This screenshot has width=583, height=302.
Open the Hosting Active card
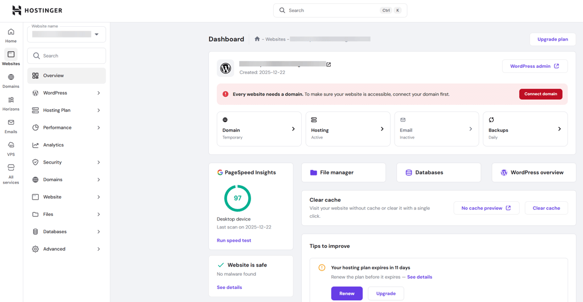point(348,129)
